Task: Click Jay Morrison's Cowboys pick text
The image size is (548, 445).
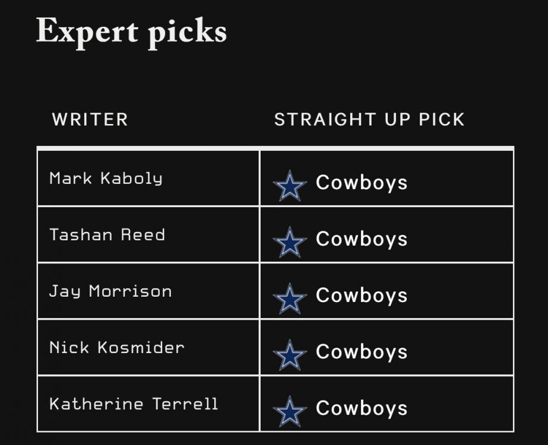Action: click(362, 295)
